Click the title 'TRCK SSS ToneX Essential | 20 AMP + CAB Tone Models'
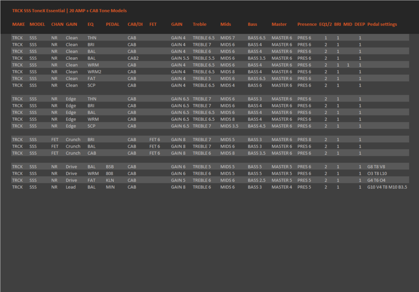Image resolution: width=419 pixels, height=292 pixels. pyautogui.click(x=69, y=11)
